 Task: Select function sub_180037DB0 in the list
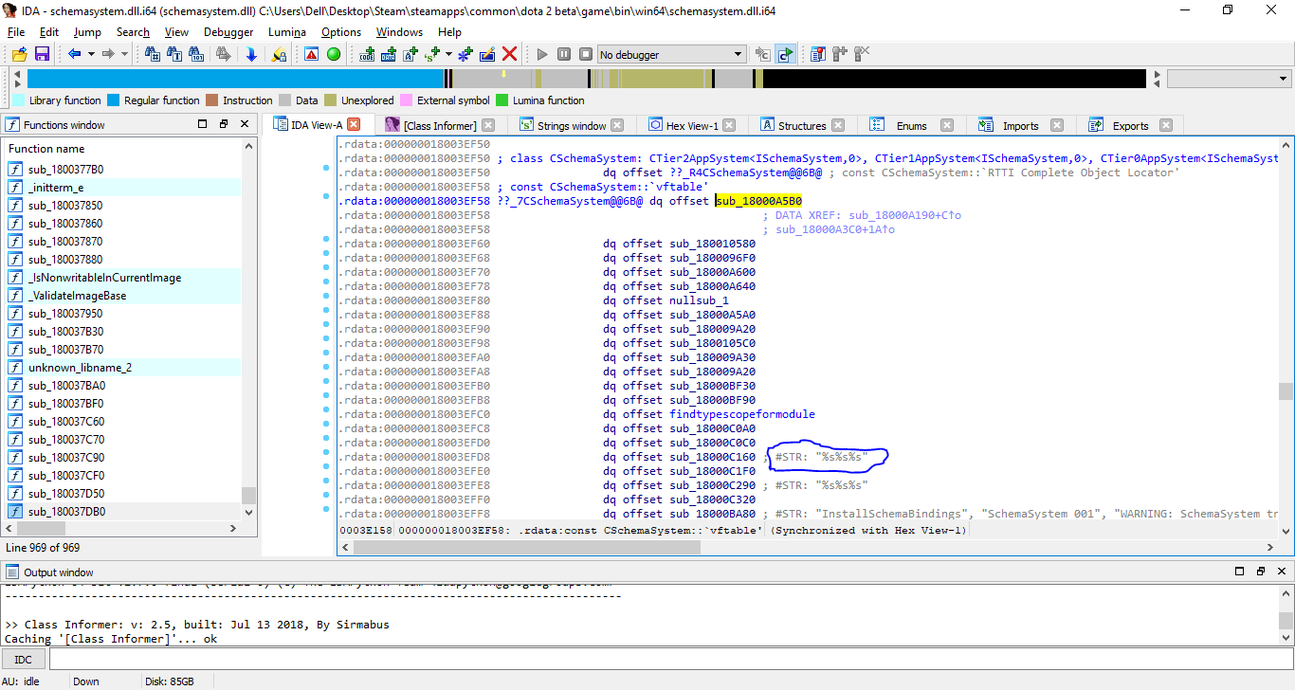(x=123, y=512)
